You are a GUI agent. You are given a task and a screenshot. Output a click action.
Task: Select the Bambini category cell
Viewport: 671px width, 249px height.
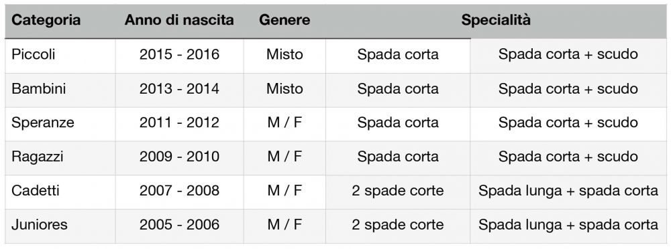tap(60, 89)
